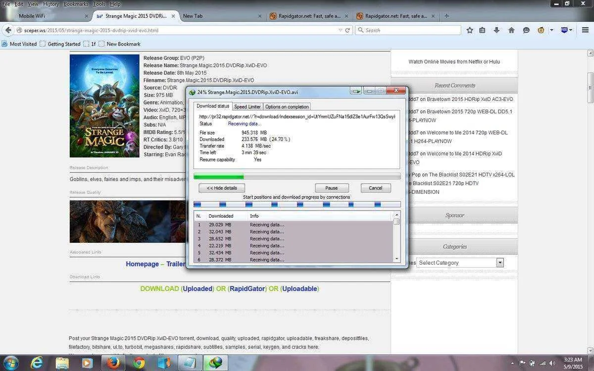
Task: Click Internet Download Manager taskbar icon
Action: coord(215,363)
